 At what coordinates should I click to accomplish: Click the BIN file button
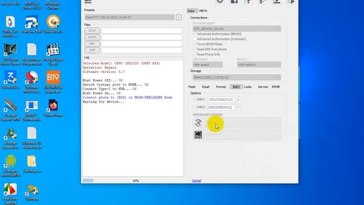click(92, 44)
